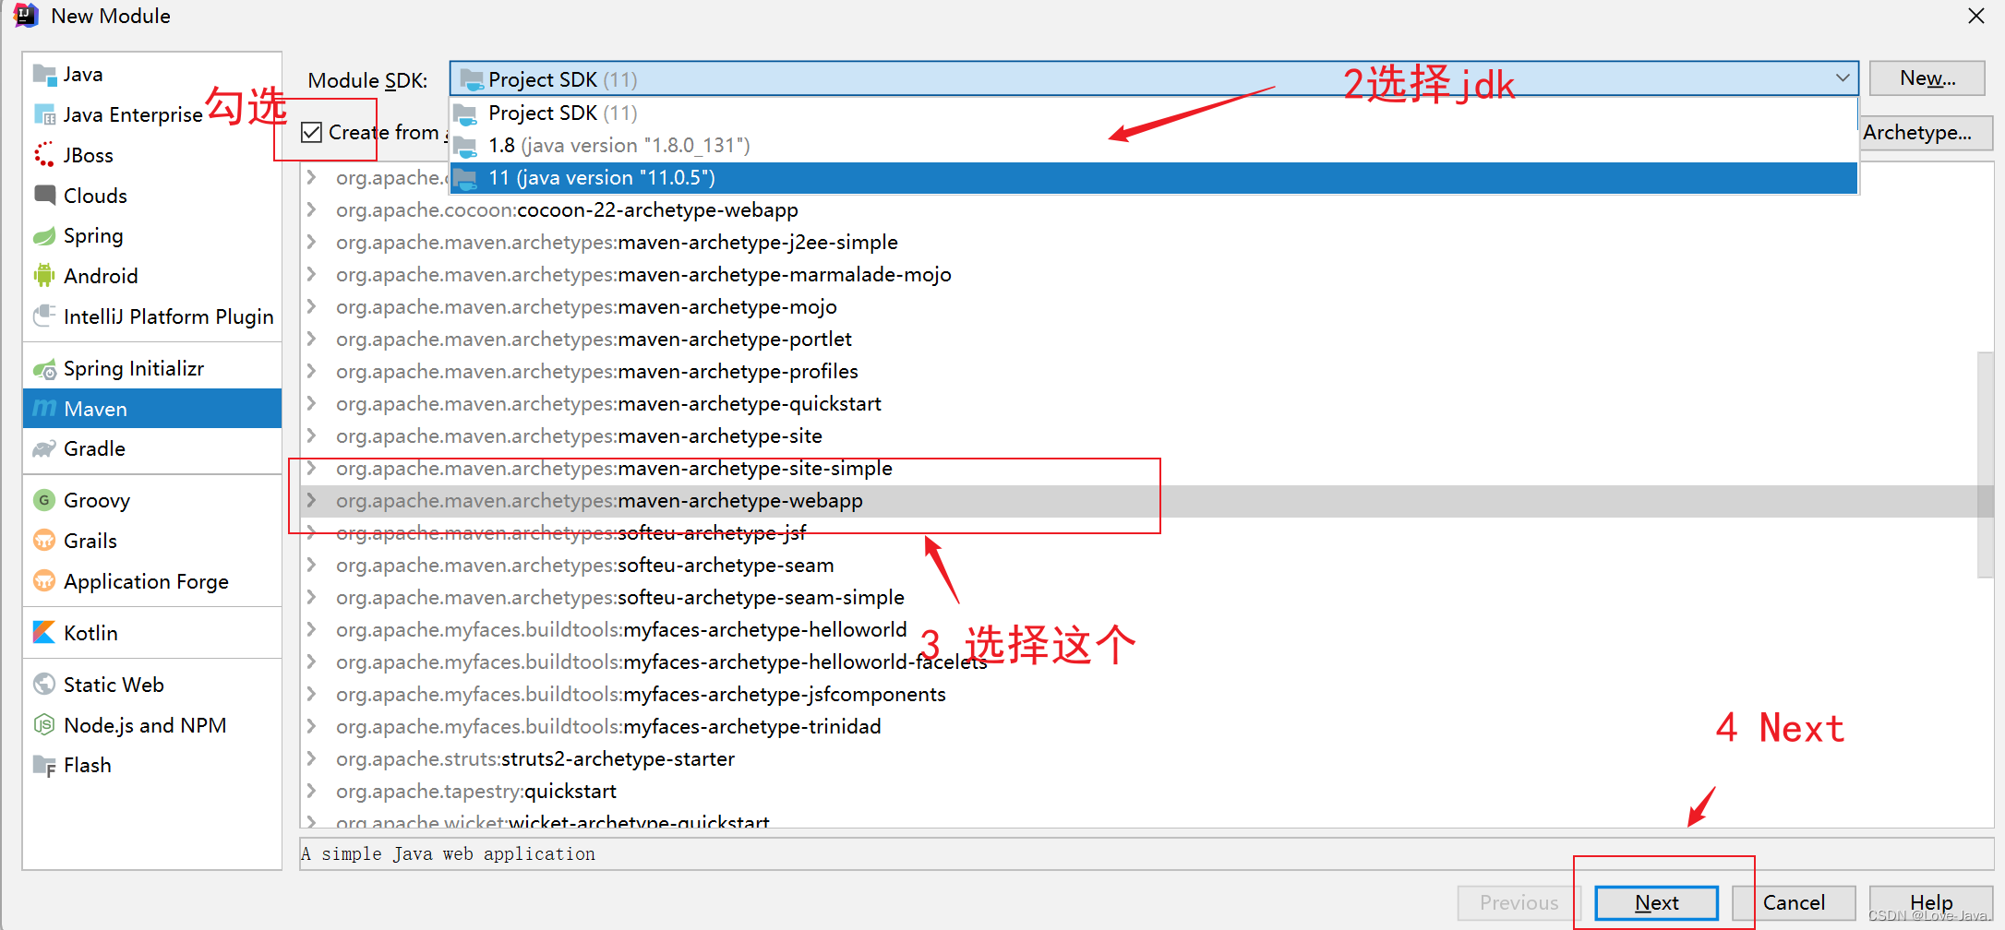Click the IntelliJ Platform Plugin icon

coord(44,316)
